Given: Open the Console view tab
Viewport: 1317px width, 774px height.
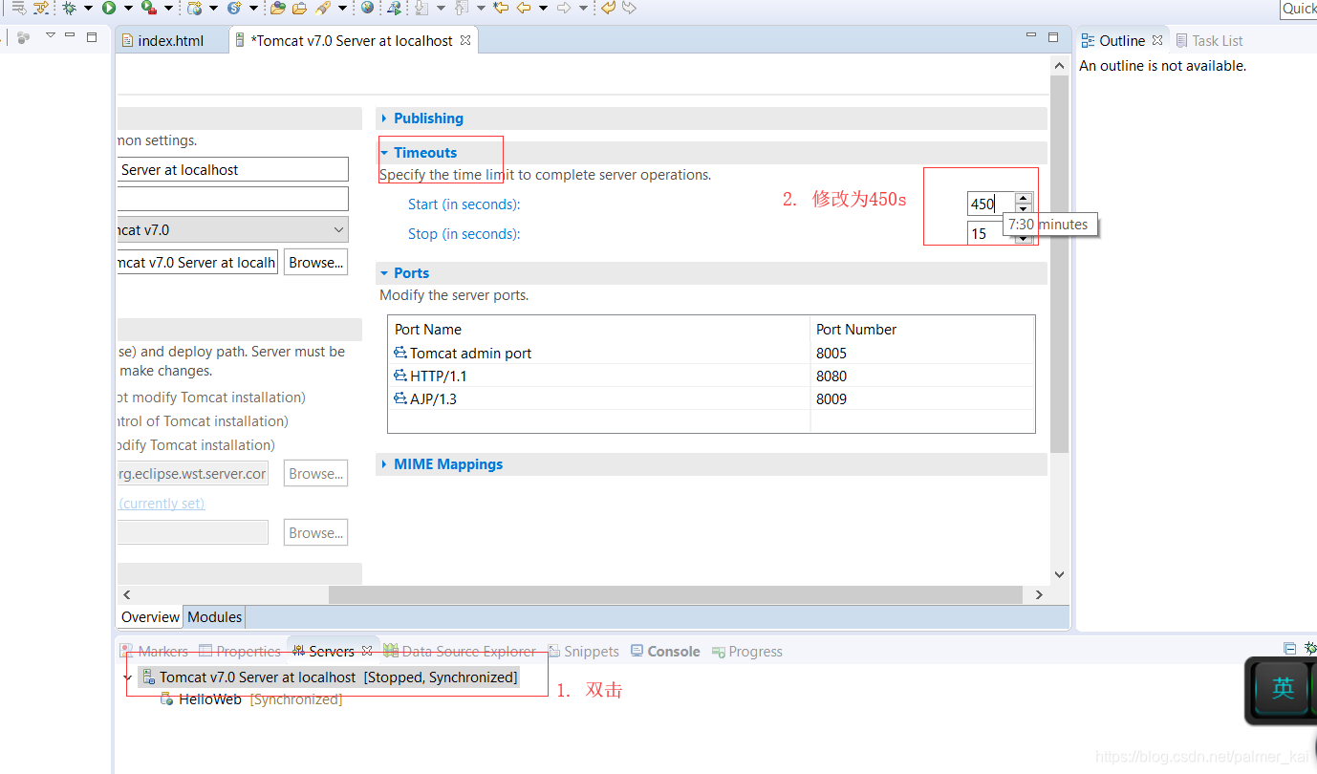Looking at the screenshot, I should pyautogui.click(x=664, y=651).
